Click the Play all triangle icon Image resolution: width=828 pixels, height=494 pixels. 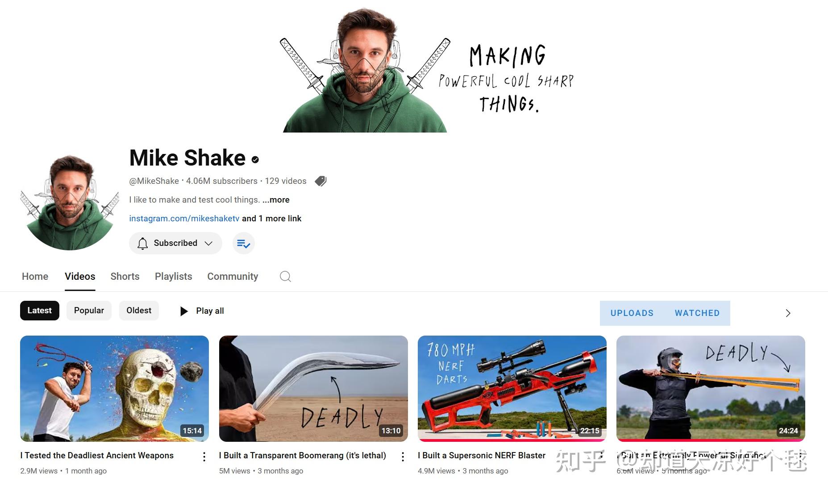183,311
